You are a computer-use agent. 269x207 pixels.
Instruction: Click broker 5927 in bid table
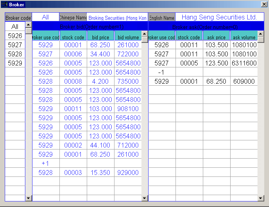(x=46, y=54)
